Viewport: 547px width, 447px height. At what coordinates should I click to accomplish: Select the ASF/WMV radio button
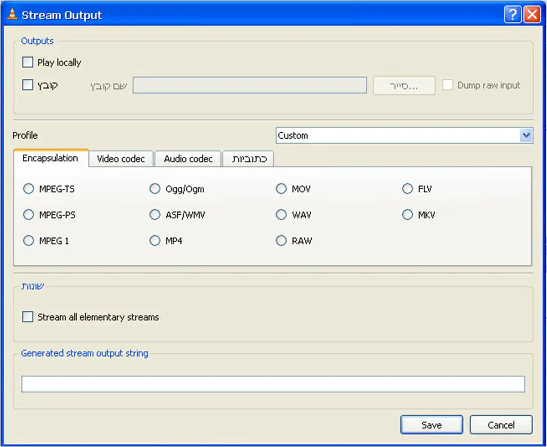pyautogui.click(x=155, y=215)
